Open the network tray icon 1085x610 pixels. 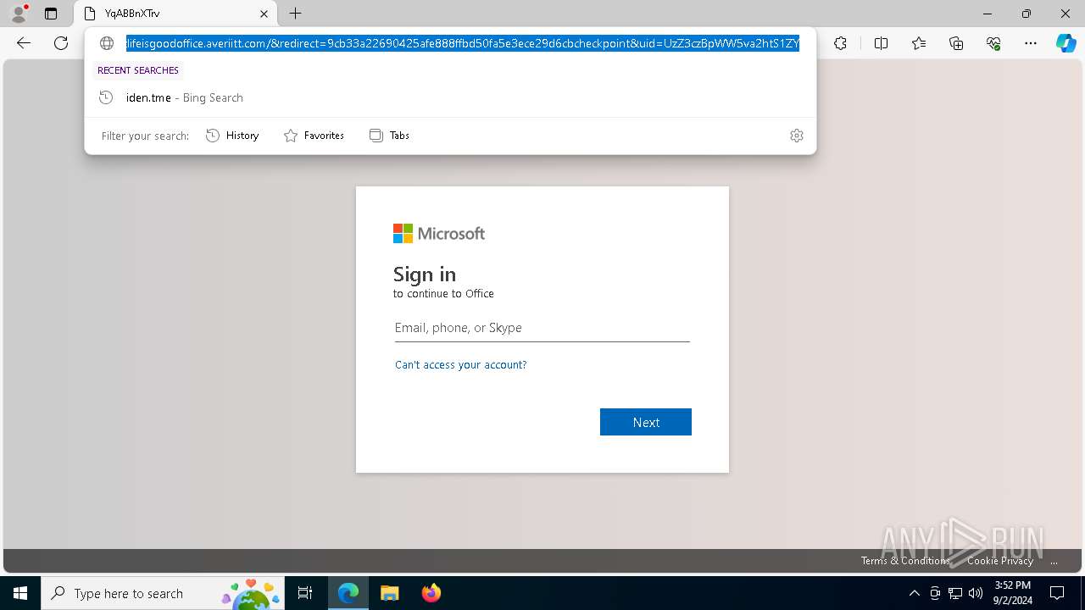point(955,593)
